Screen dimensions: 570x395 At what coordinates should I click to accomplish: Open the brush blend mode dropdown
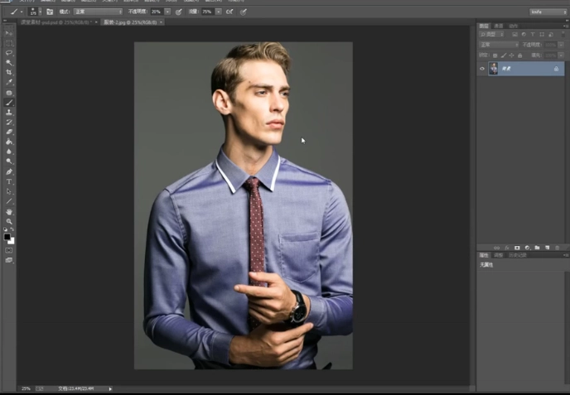click(97, 12)
